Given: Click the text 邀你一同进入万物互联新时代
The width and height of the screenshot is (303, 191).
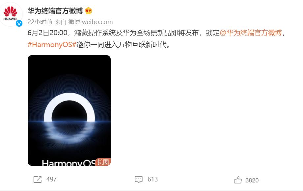Looking at the screenshot, I should [x=123, y=45].
